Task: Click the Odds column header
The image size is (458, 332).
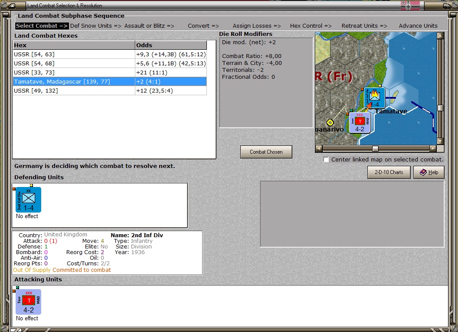Action: 171,45
